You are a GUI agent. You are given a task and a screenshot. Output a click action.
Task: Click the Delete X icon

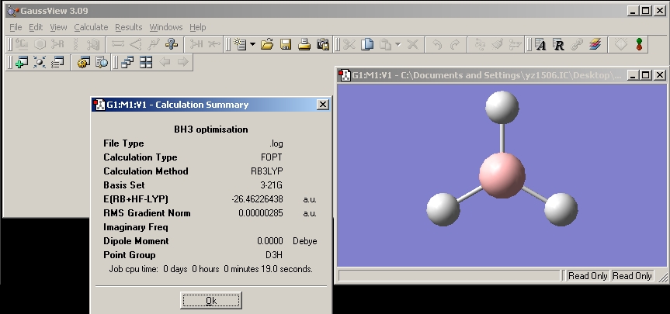pyautogui.click(x=412, y=44)
